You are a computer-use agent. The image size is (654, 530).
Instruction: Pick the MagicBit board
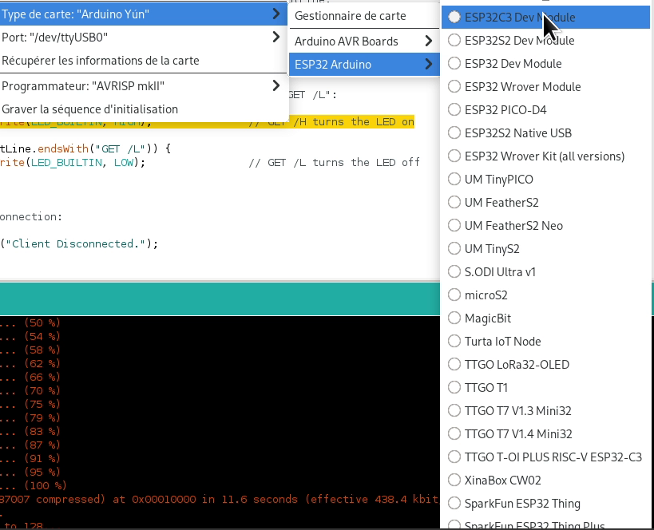pos(545,318)
